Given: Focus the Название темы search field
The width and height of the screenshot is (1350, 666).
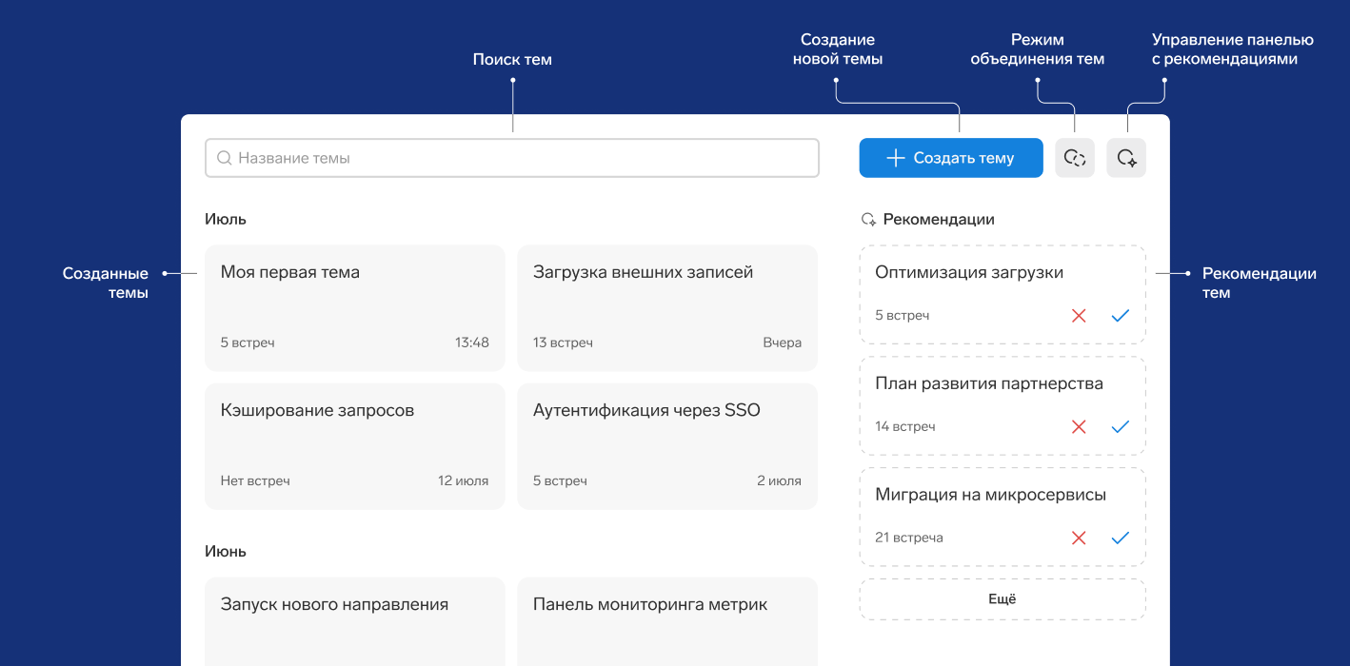Looking at the screenshot, I should tap(512, 158).
